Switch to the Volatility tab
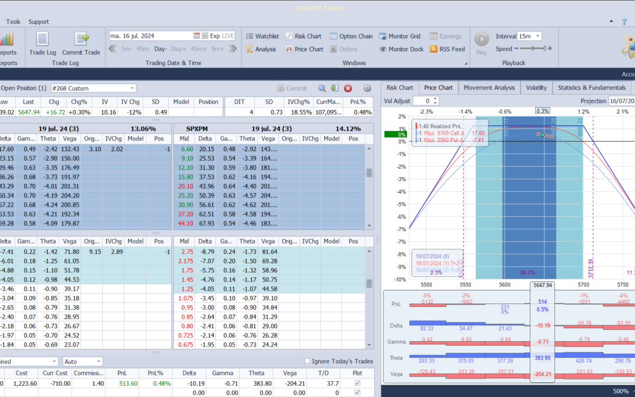 (536, 88)
